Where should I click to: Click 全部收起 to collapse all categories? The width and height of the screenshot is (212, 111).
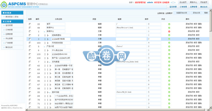point(161,13)
